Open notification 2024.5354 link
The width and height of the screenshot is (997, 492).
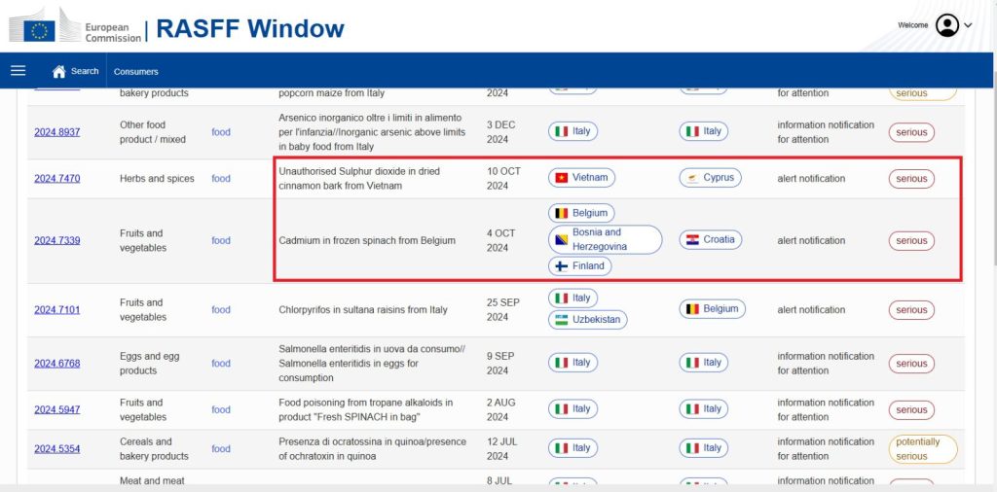pyautogui.click(x=56, y=449)
